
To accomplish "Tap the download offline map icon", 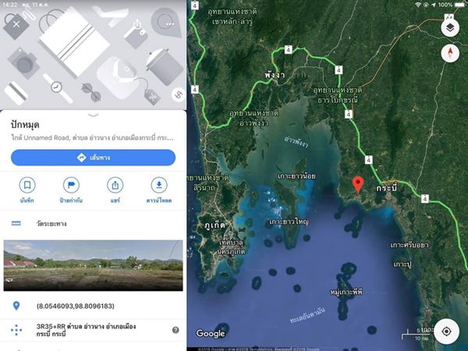I will 159,185.
